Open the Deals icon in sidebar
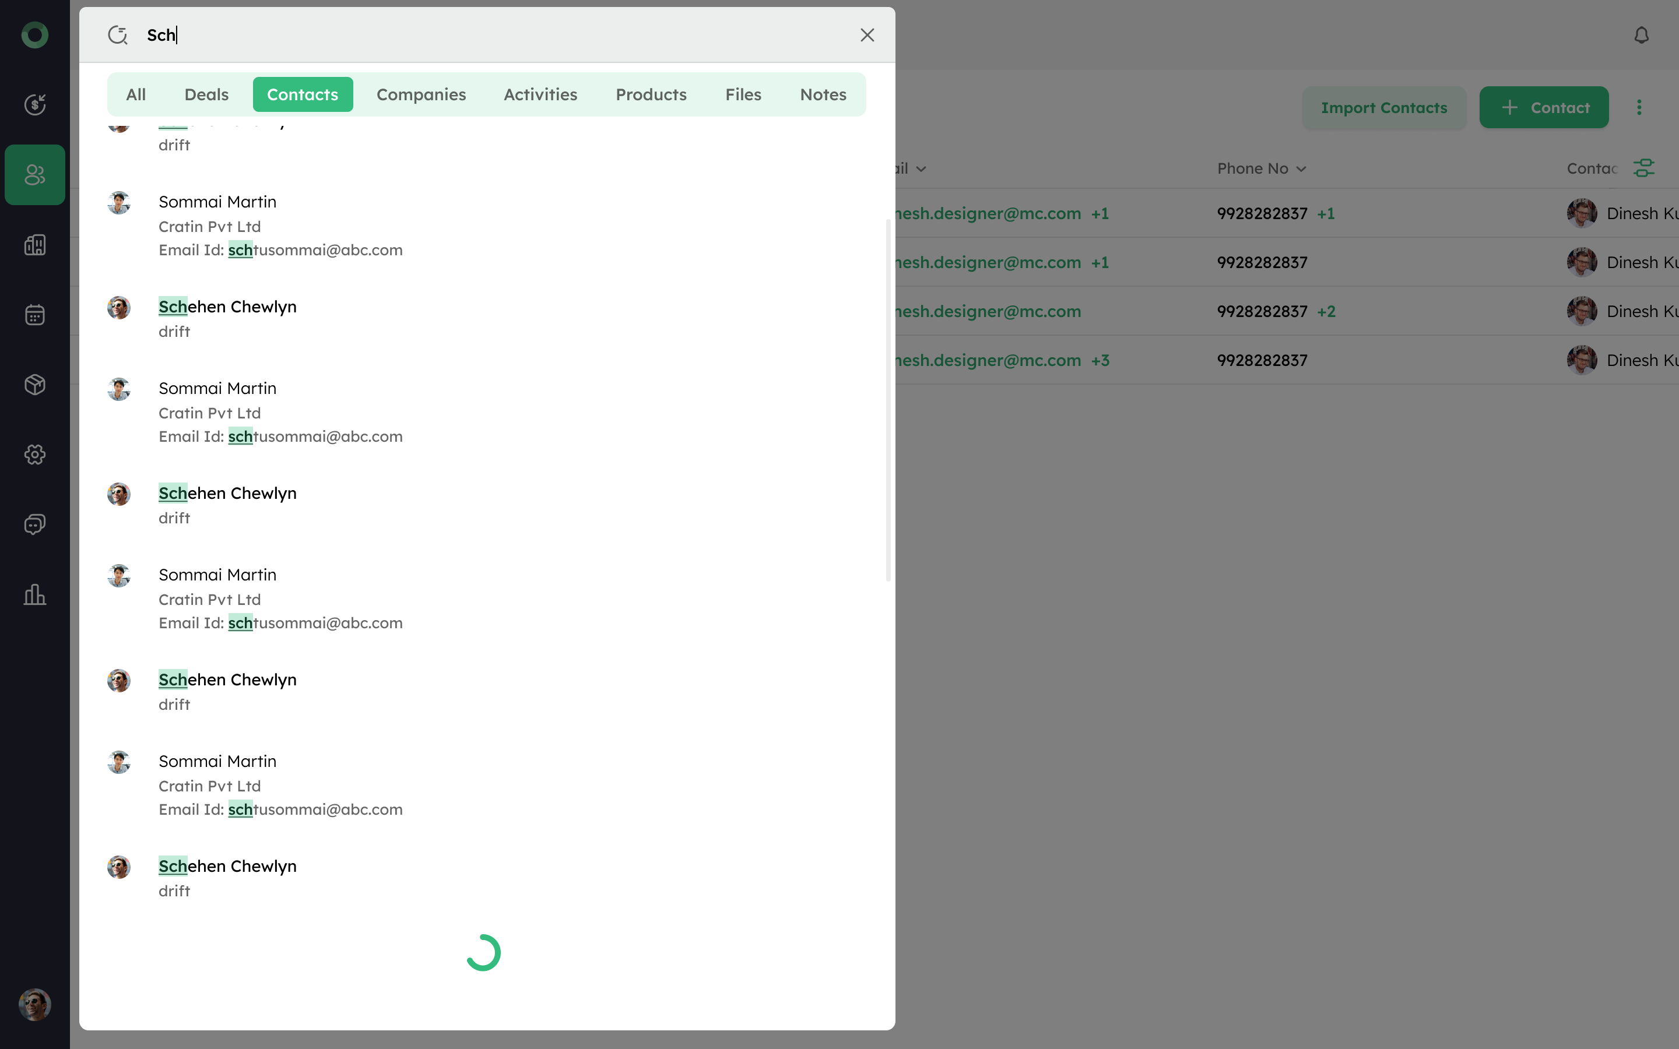1679x1049 pixels. click(35, 105)
